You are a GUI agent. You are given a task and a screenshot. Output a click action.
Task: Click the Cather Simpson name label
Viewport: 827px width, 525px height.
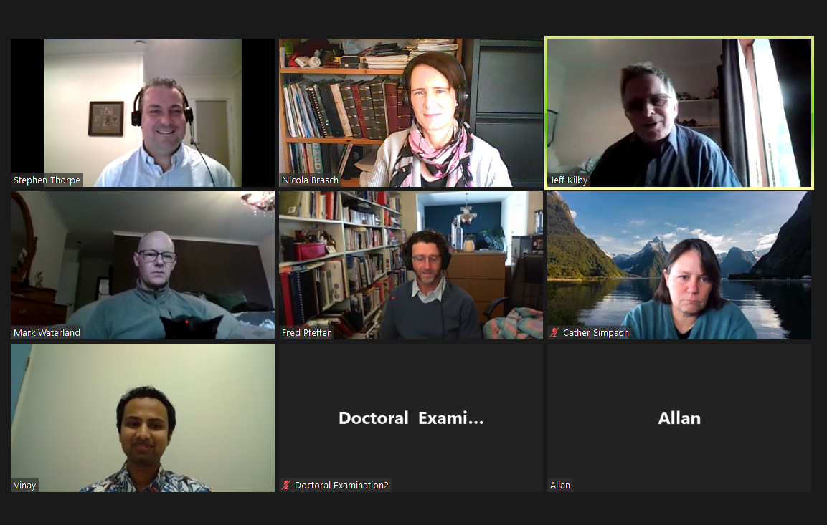(596, 333)
